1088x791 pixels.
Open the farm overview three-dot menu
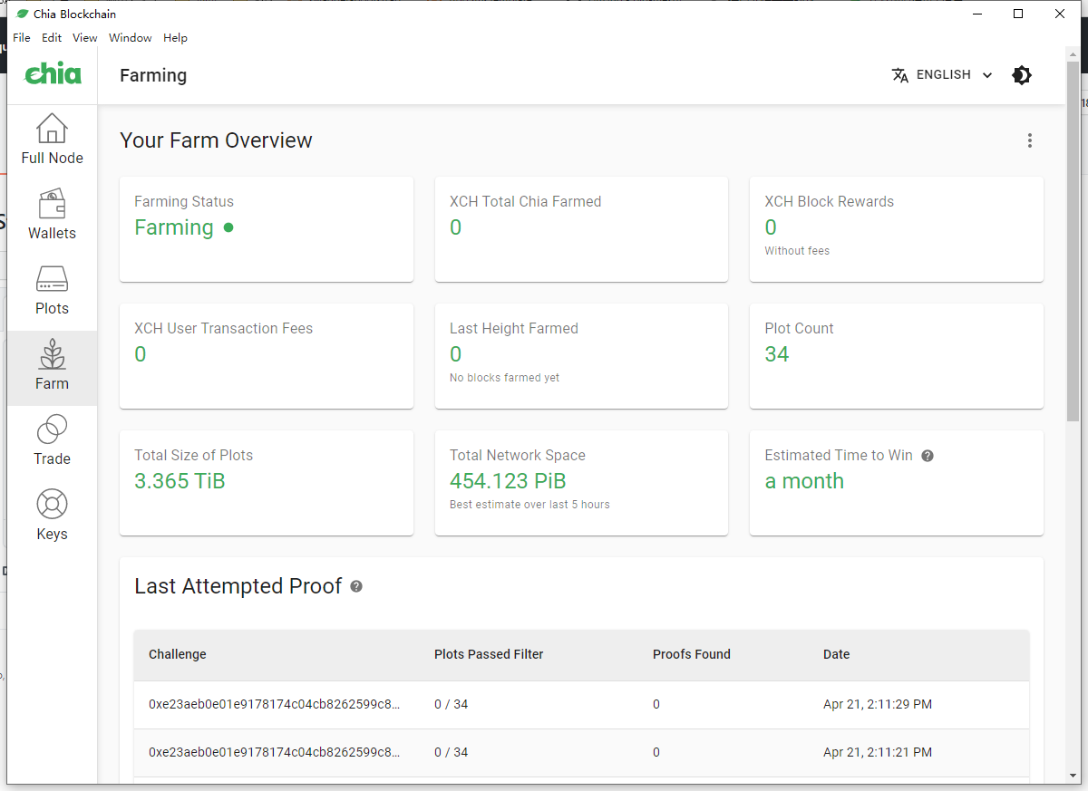(1029, 140)
